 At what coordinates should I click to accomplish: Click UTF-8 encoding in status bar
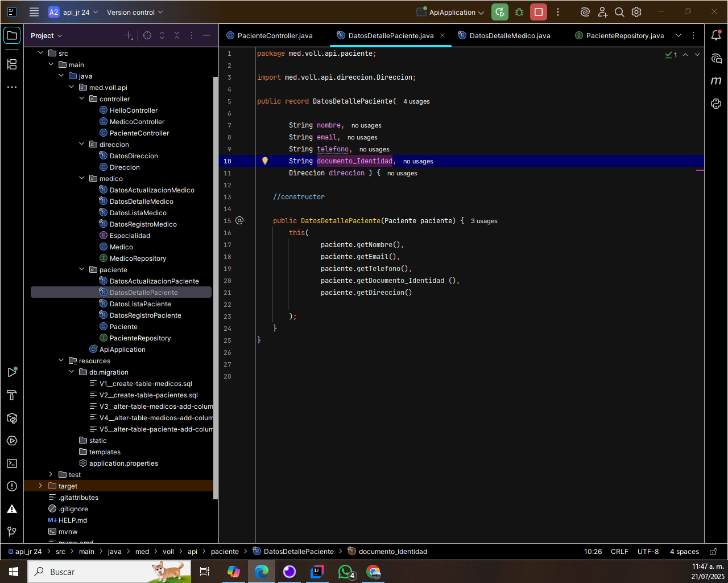tap(648, 552)
